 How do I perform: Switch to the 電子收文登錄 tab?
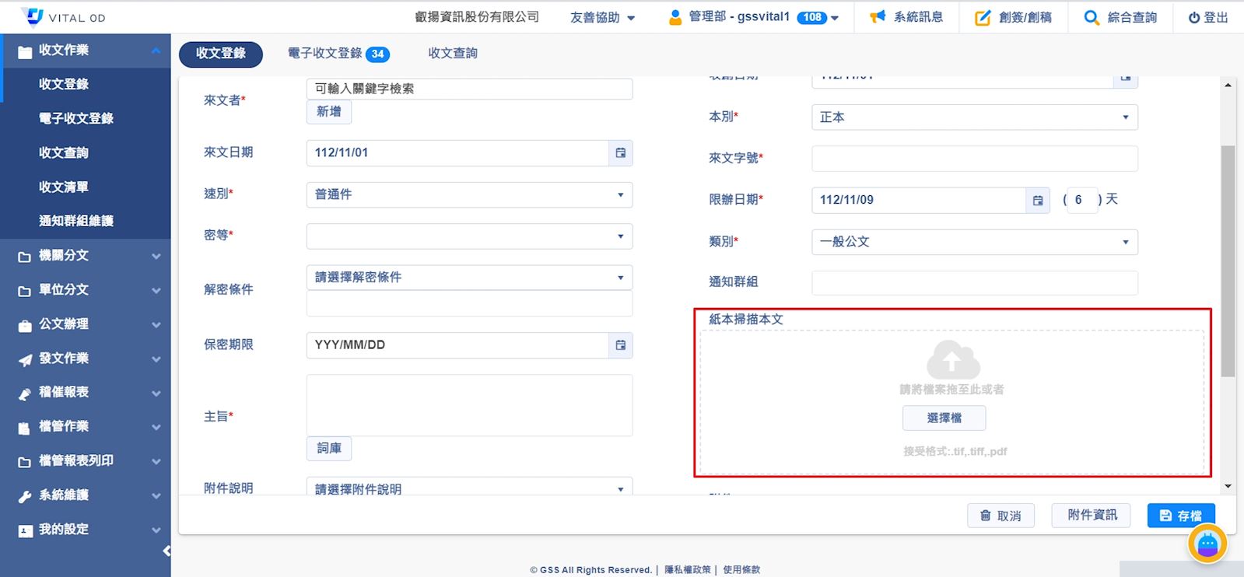[x=338, y=54]
